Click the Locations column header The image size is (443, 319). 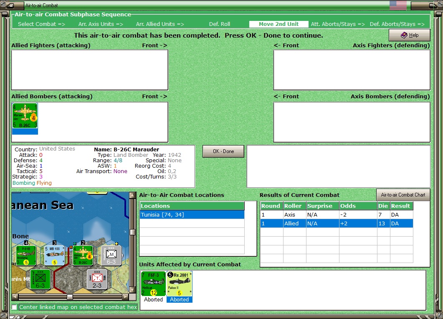192,206
